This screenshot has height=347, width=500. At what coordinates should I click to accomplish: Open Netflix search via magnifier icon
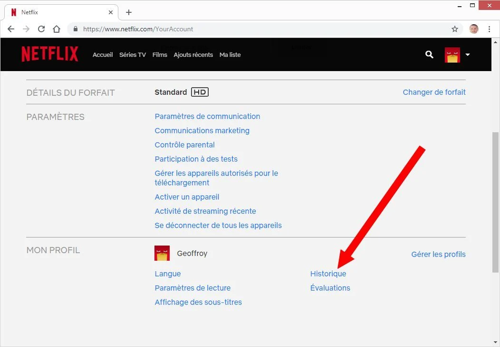tap(429, 55)
